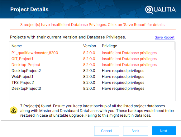Select the WebProject1 row
The height and width of the screenshot is (137, 181).
(x=92, y=77)
